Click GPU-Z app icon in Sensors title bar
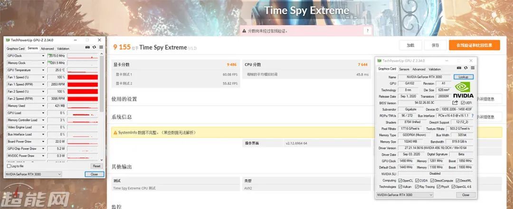This screenshot has width=513, height=209. (x=8, y=40)
